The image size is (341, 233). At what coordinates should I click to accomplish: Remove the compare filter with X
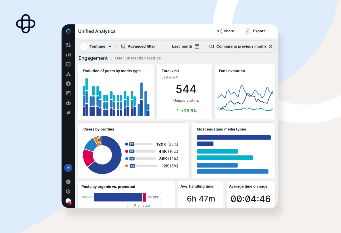tap(271, 46)
